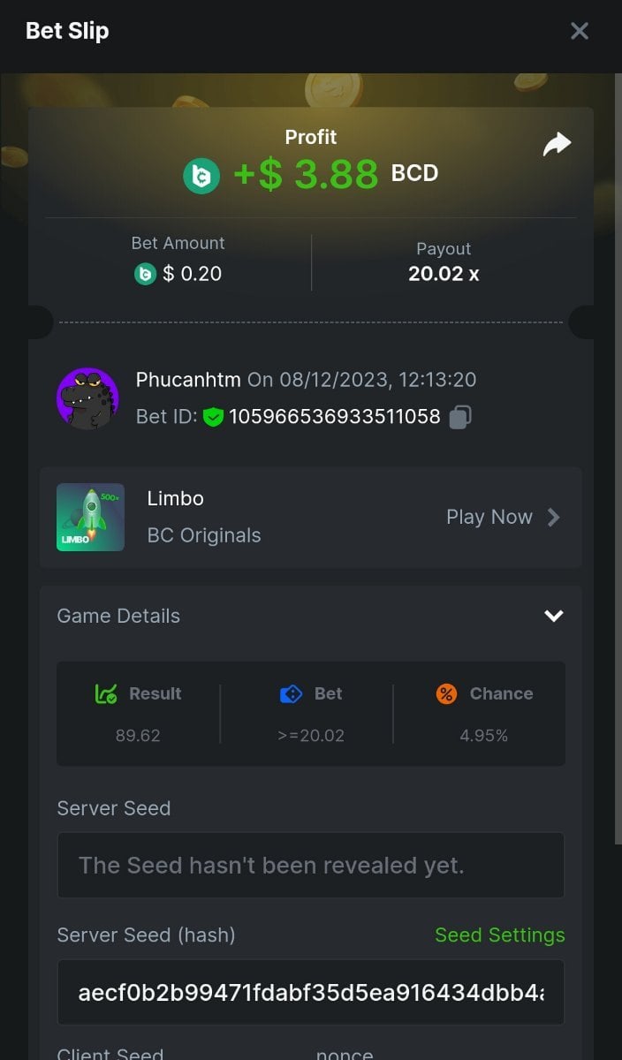This screenshot has height=1060, width=622.
Task: Open the user avatar for Phucanhtm
Action: (87, 398)
